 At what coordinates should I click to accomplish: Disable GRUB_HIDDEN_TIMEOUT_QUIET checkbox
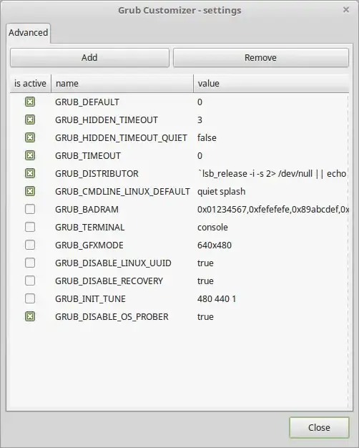coord(30,137)
